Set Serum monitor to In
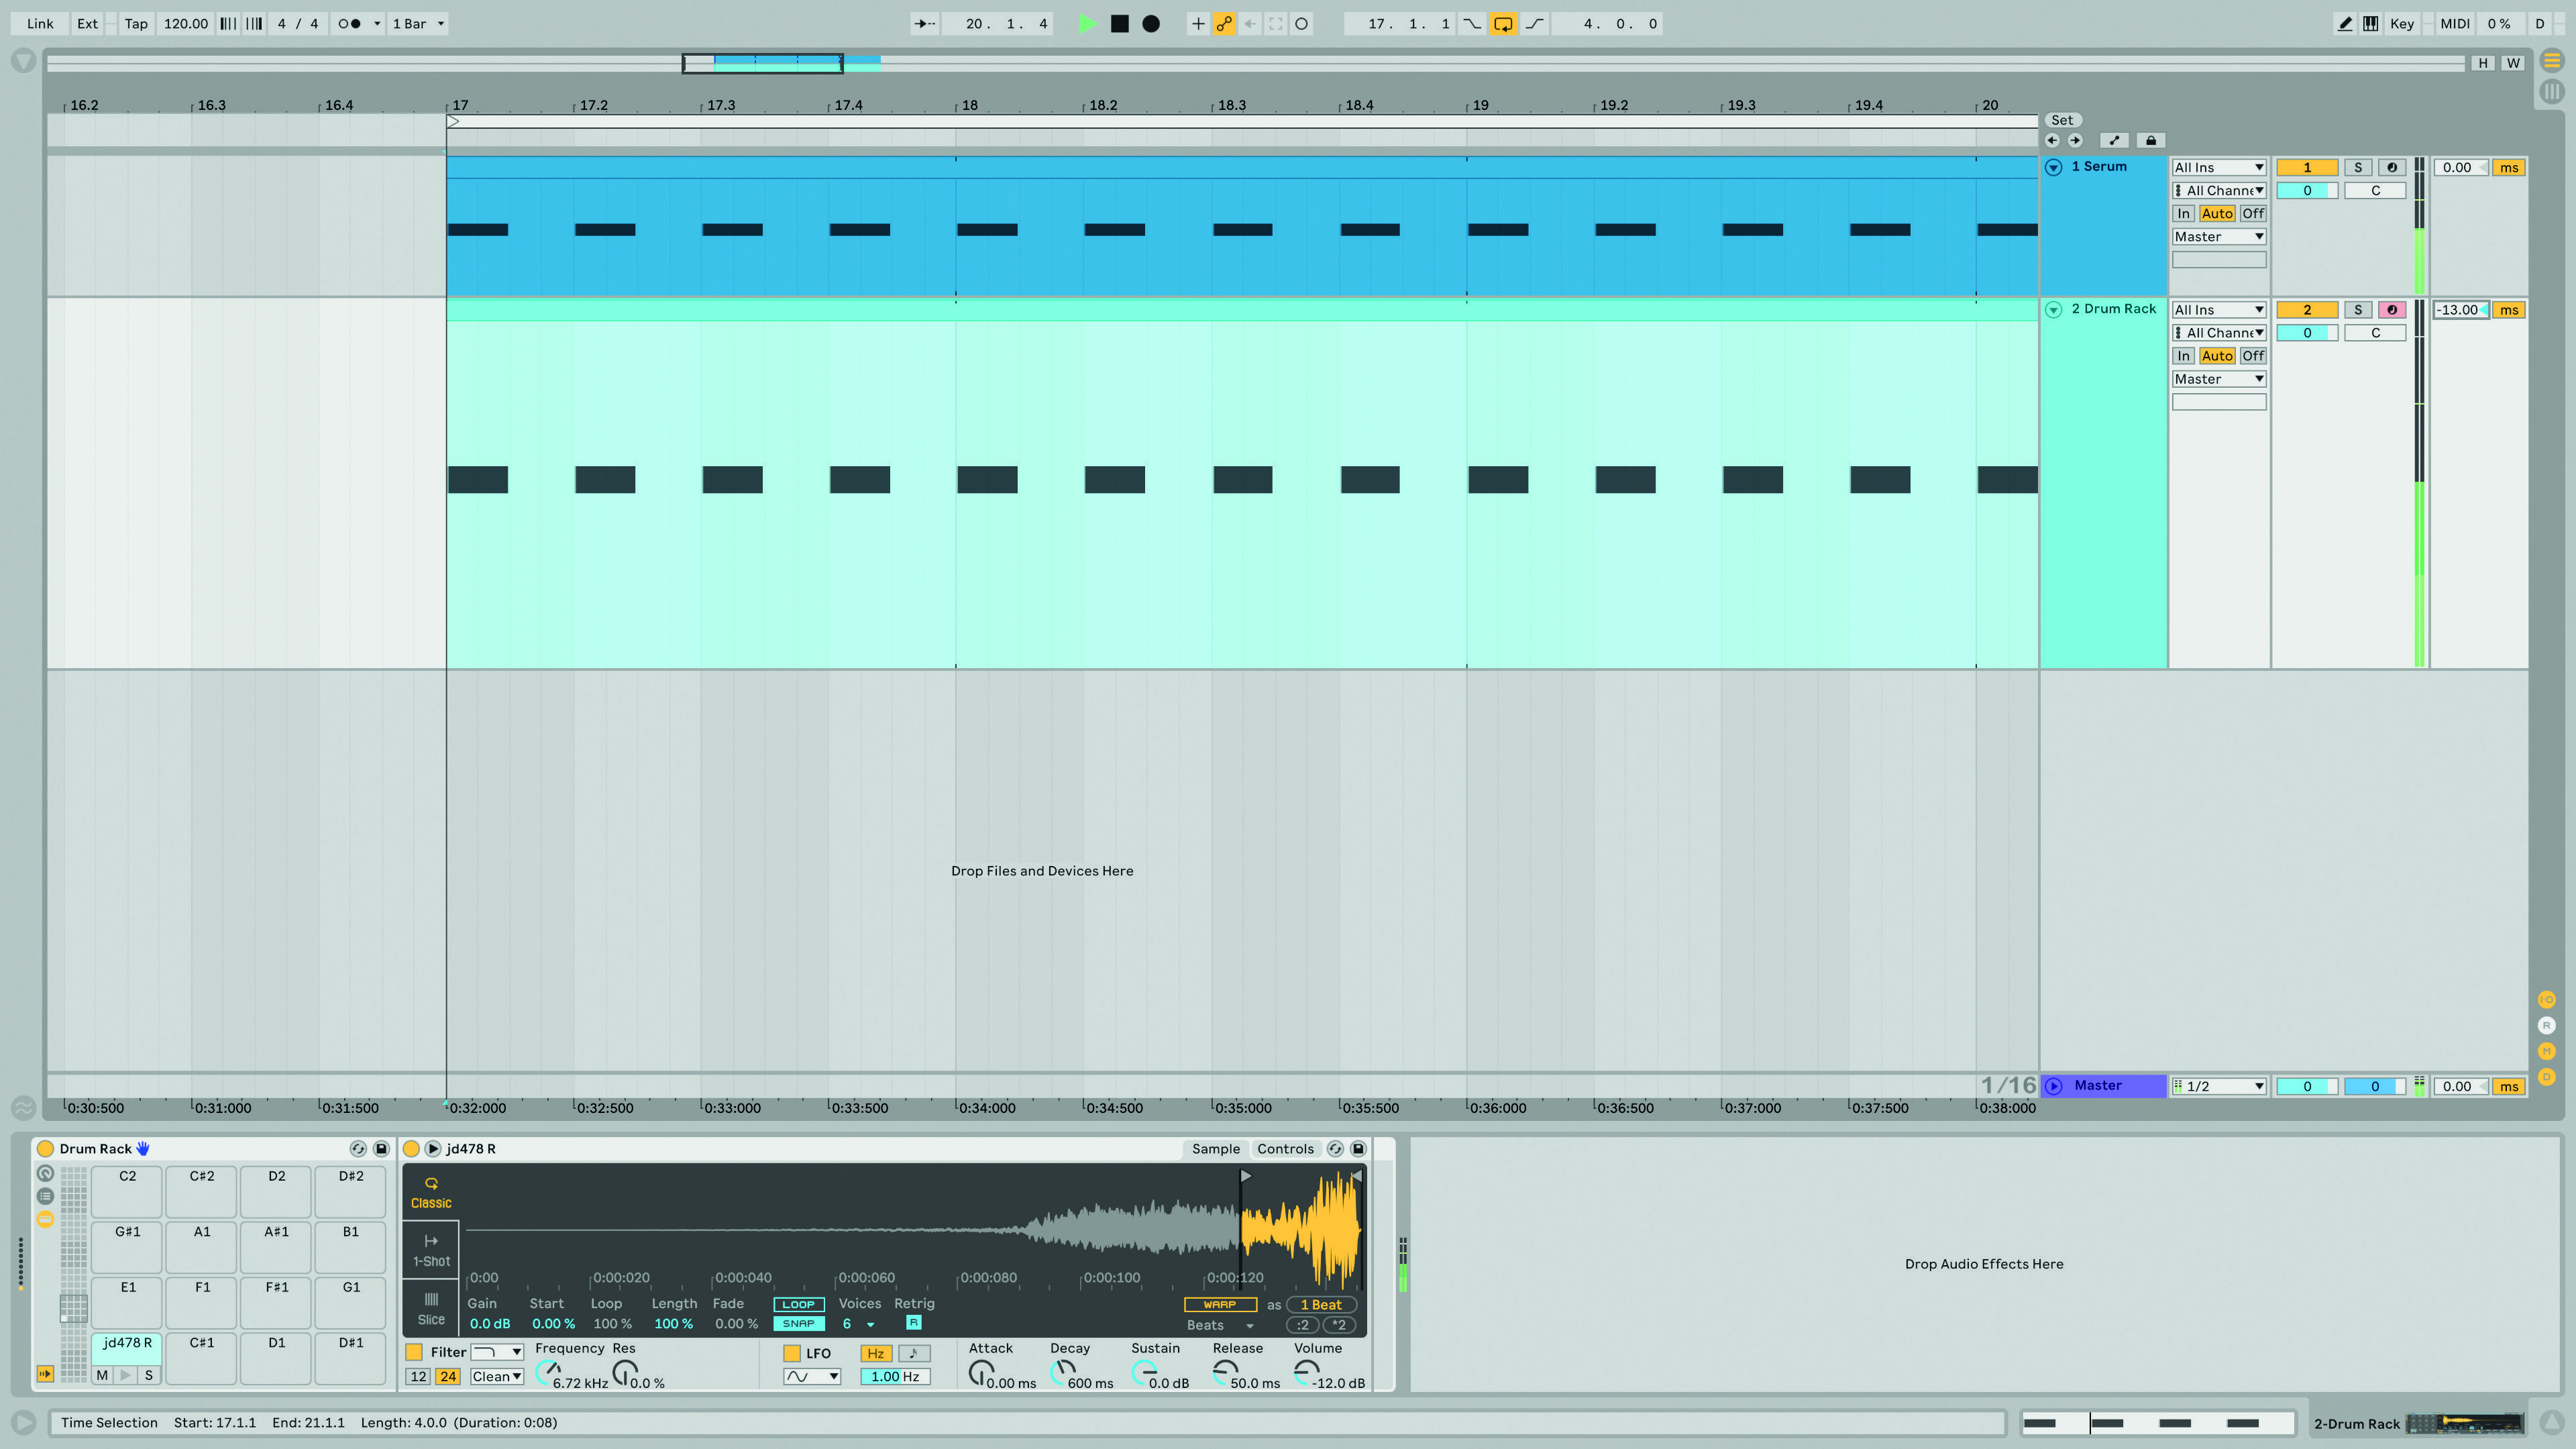Screen dimensions: 2576x1449 click(x=2183, y=214)
